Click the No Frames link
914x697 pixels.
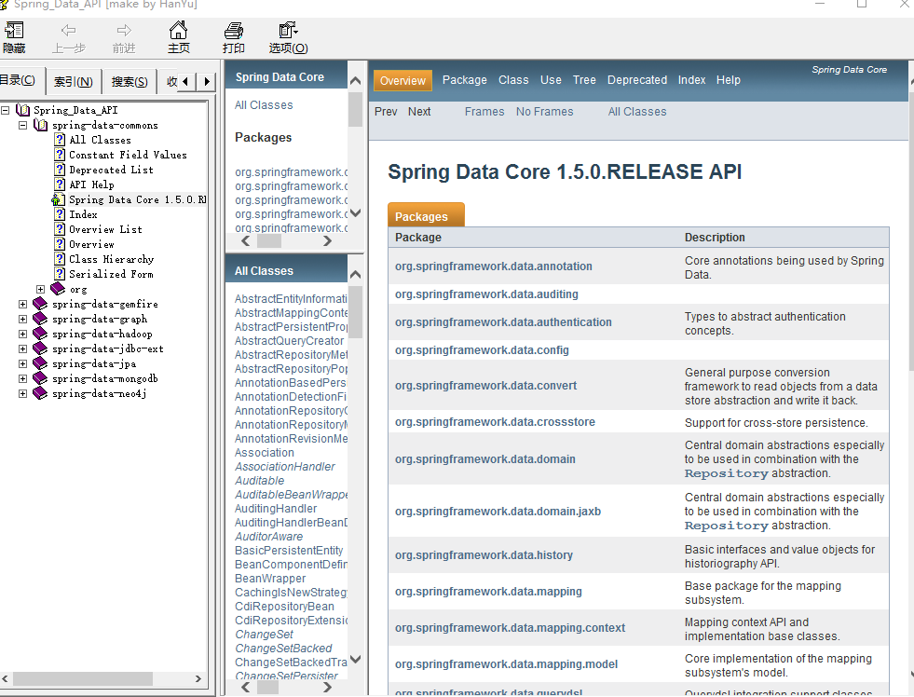(x=544, y=112)
